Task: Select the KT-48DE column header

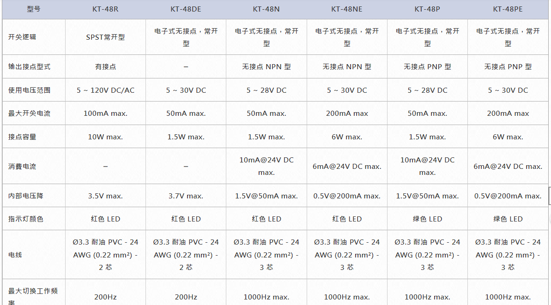Action: point(186,9)
